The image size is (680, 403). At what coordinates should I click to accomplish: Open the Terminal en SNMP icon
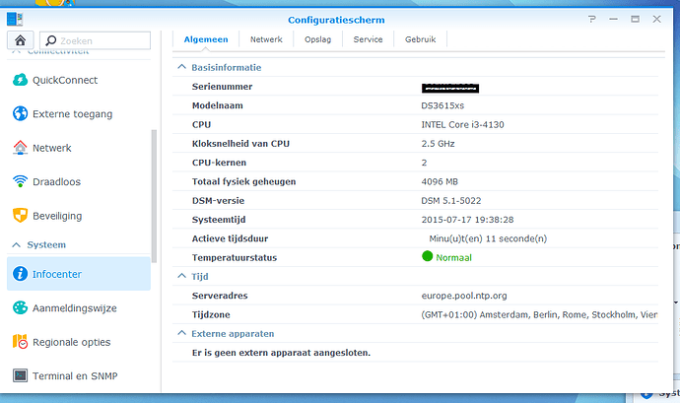pyautogui.click(x=20, y=375)
